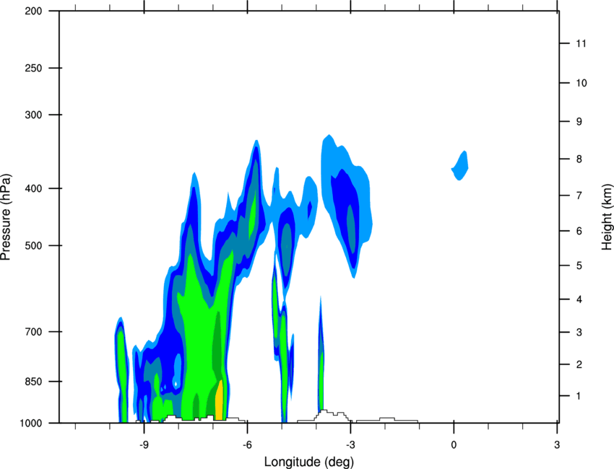614x469 pixels.
Task: Select the 500 pressure tick label
Action: coord(34,245)
